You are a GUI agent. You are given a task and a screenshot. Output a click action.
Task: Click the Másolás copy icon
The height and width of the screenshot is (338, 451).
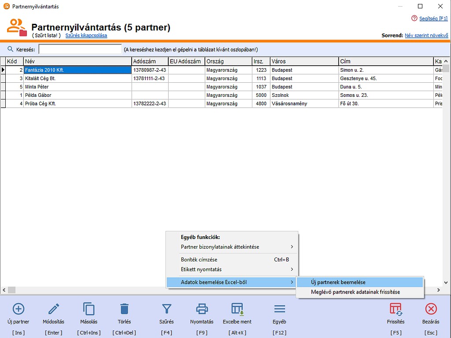coord(89,309)
